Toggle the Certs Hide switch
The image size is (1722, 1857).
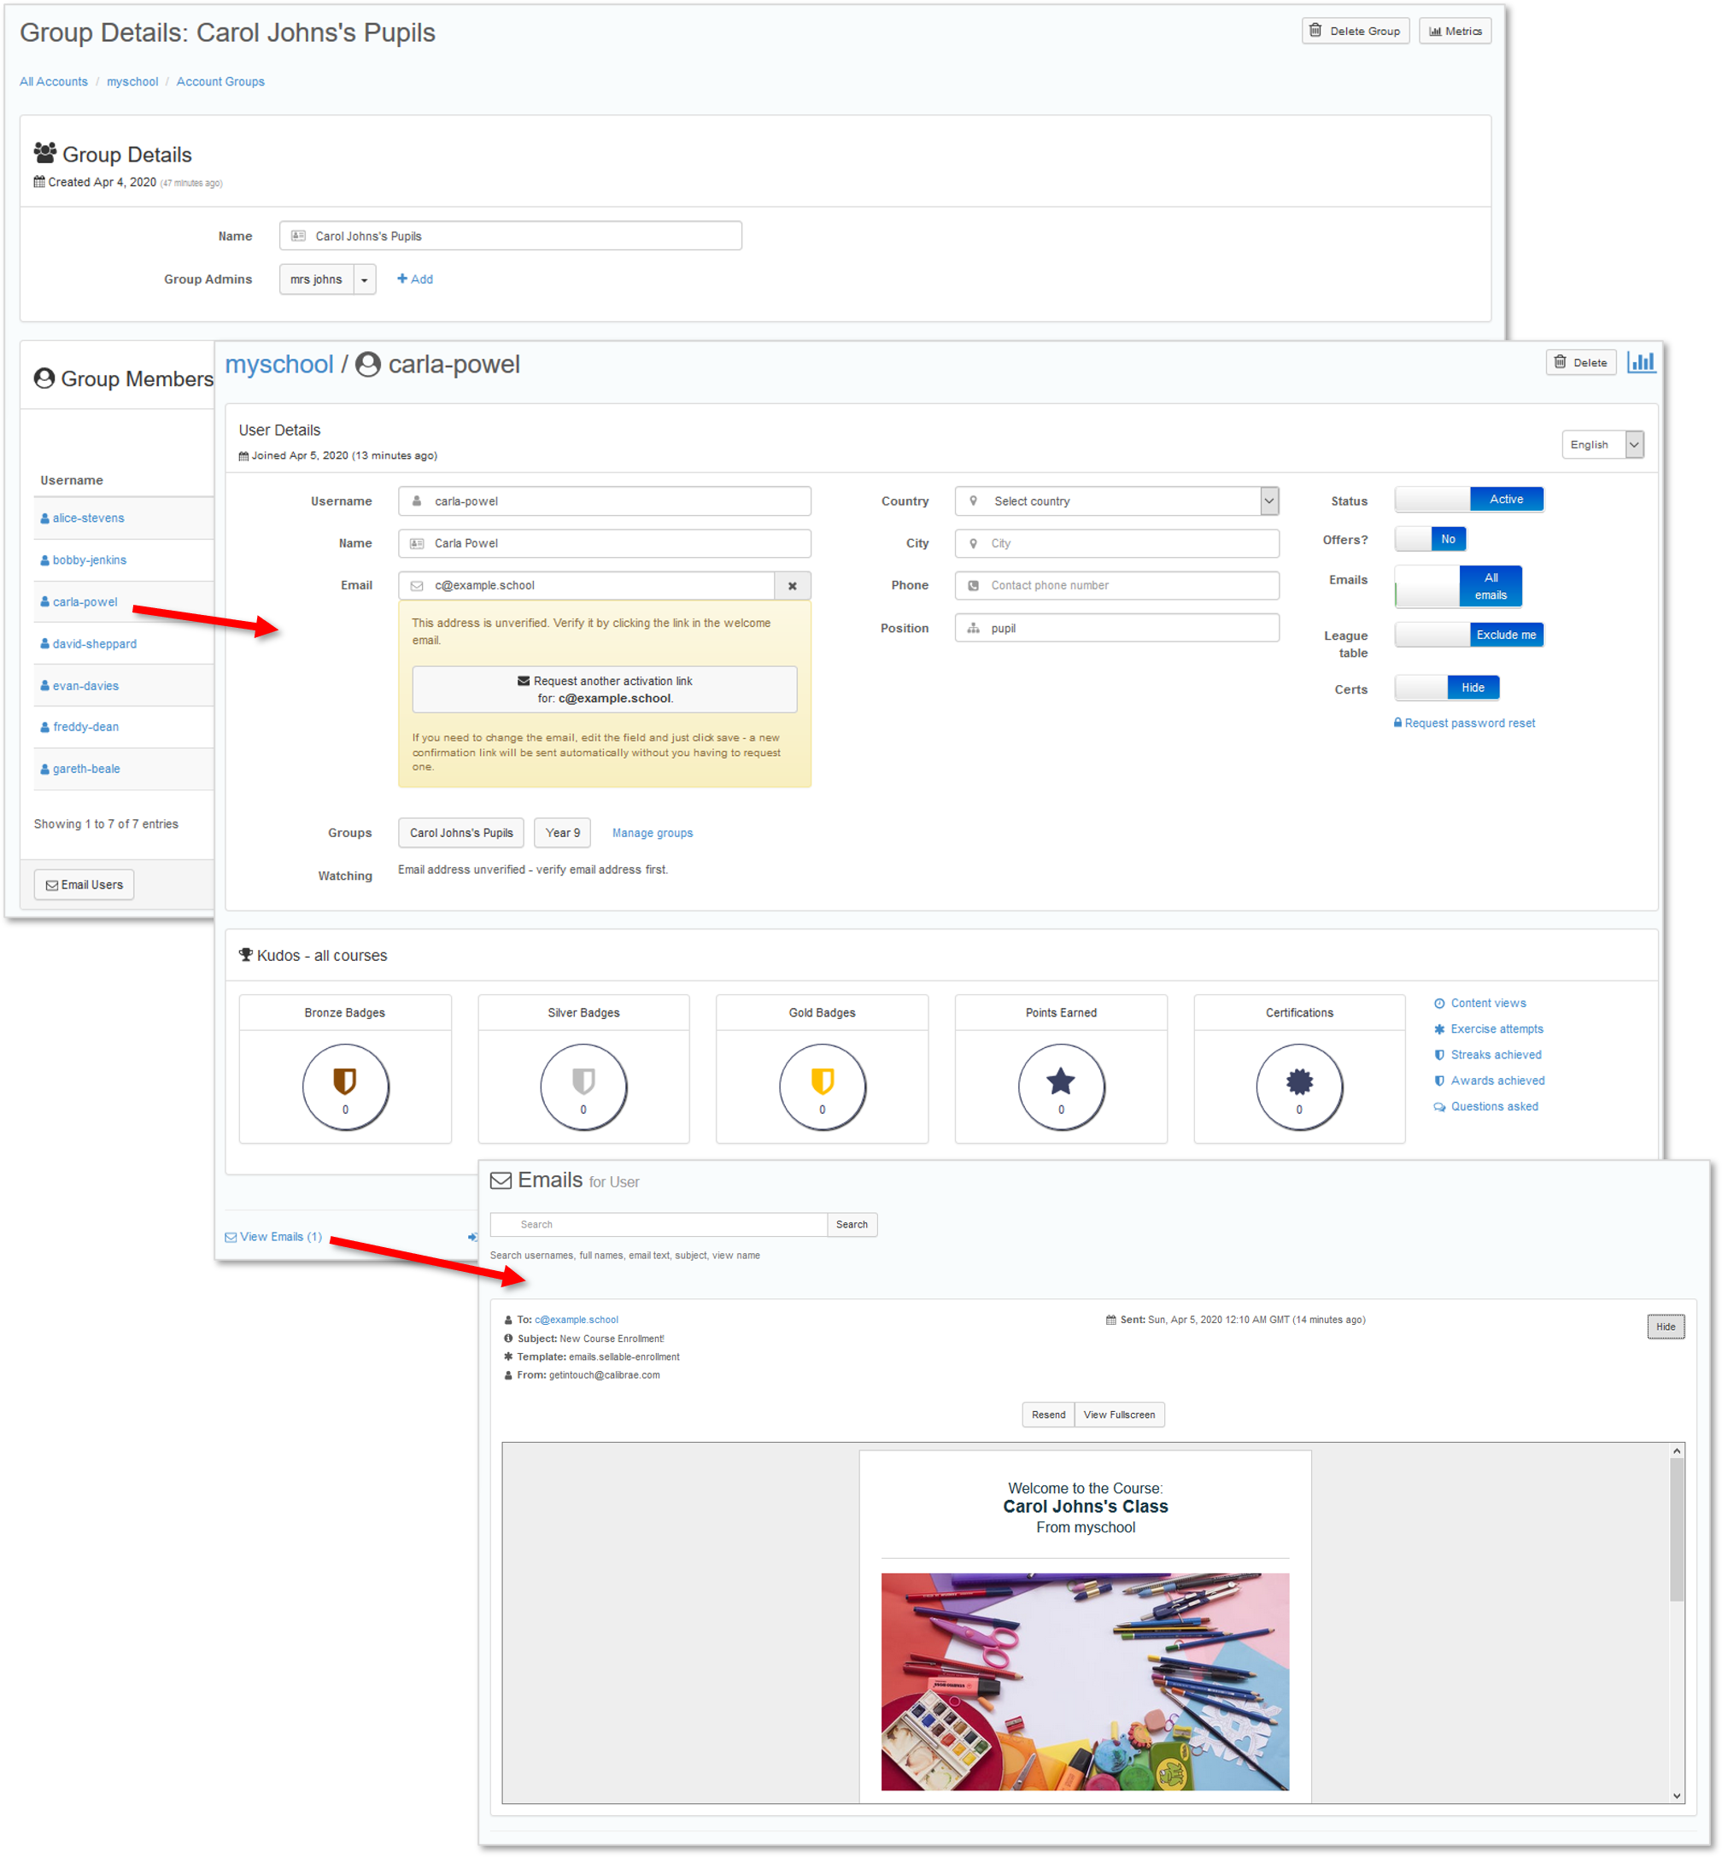(x=1446, y=688)
